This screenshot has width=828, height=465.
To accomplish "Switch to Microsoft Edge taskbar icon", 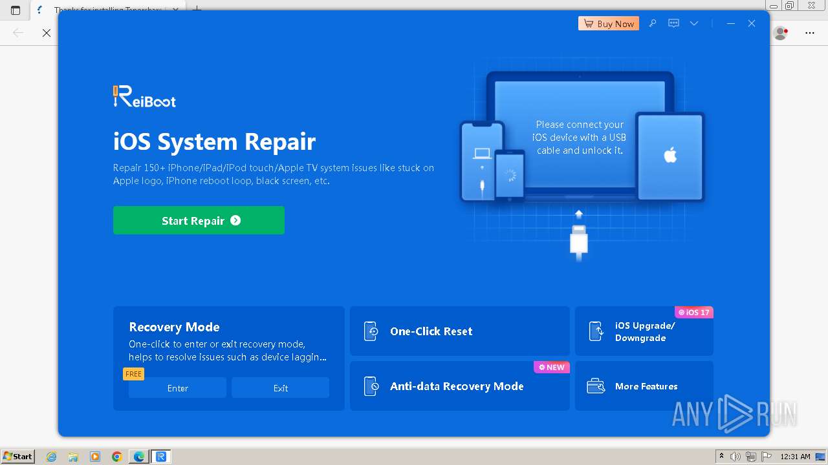I will coord(139,457).
